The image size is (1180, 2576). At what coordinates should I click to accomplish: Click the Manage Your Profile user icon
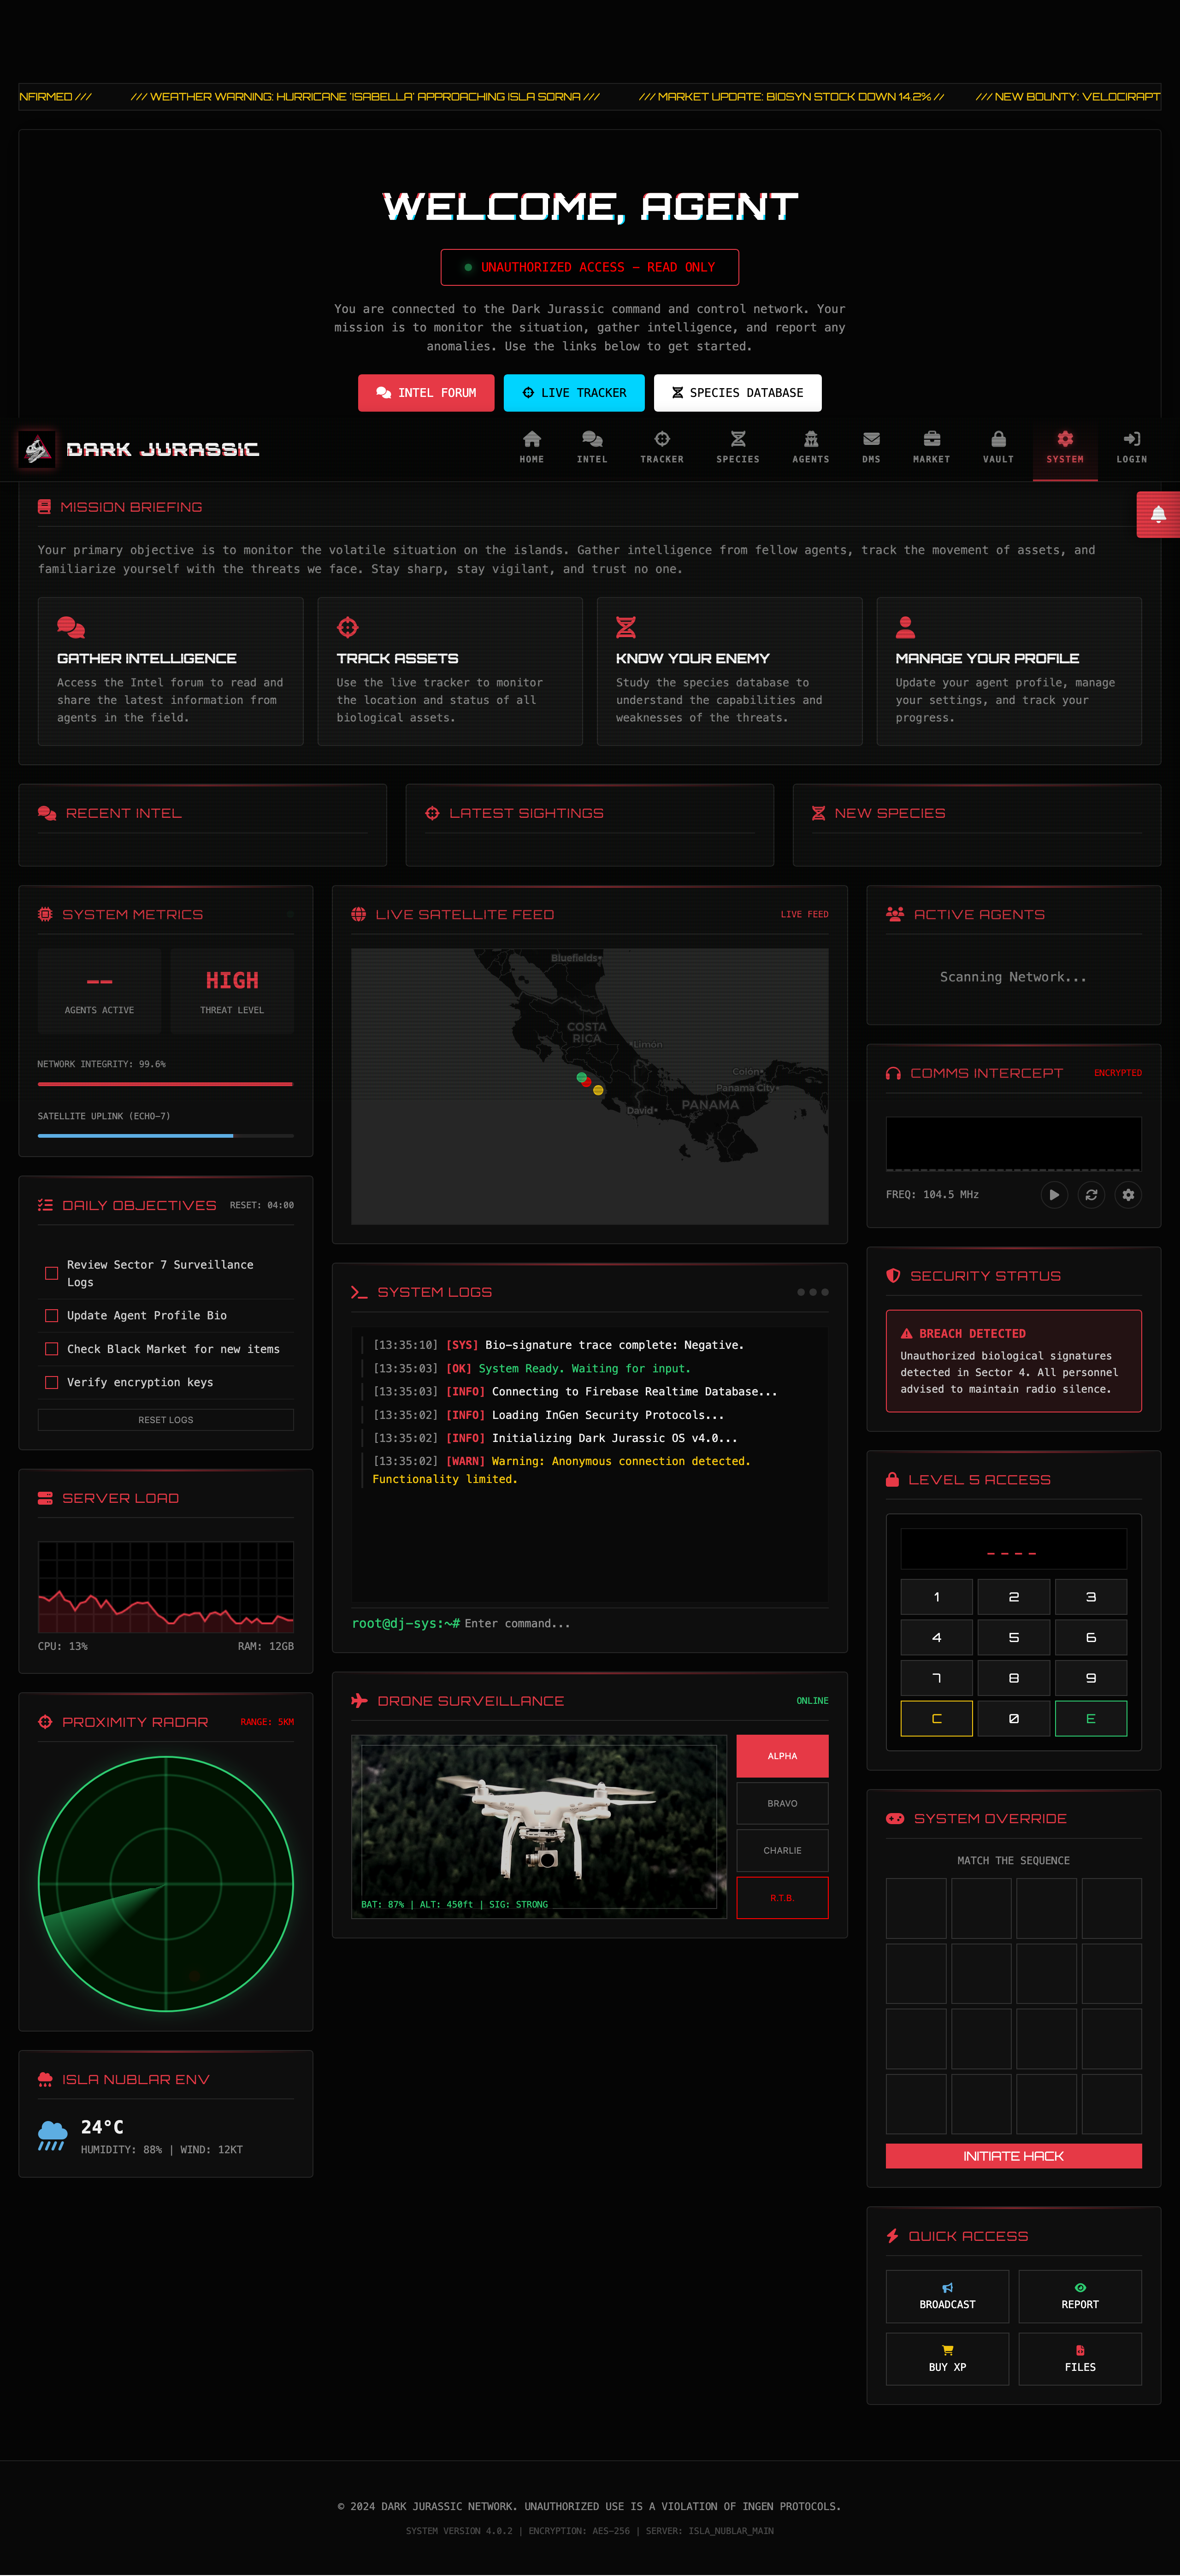click(905, 627)
